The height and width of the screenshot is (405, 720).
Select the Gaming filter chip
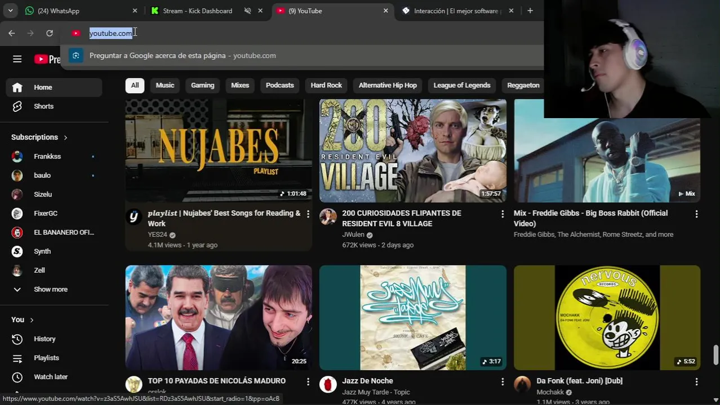click(203, 85)
